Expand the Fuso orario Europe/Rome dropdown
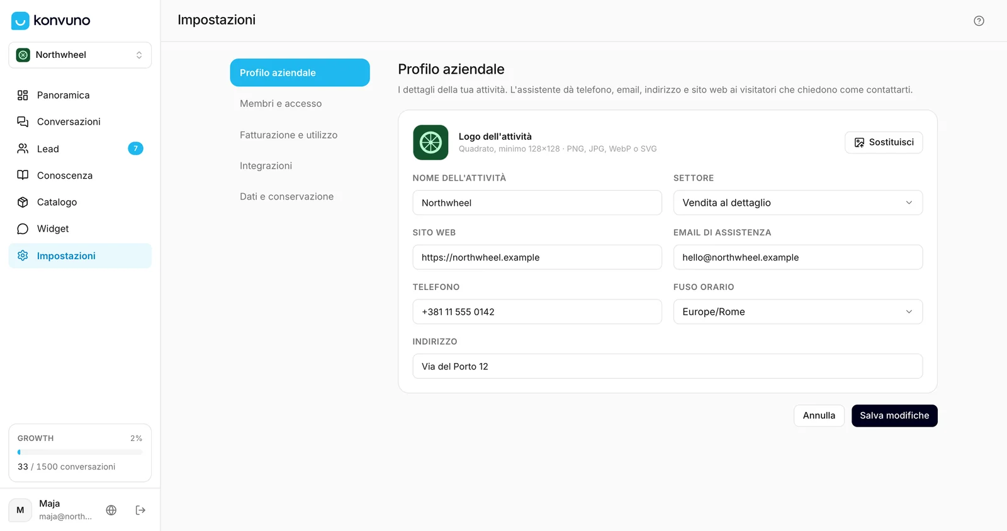This screenshot has width=1007, height=531. [x=797, y=311]
